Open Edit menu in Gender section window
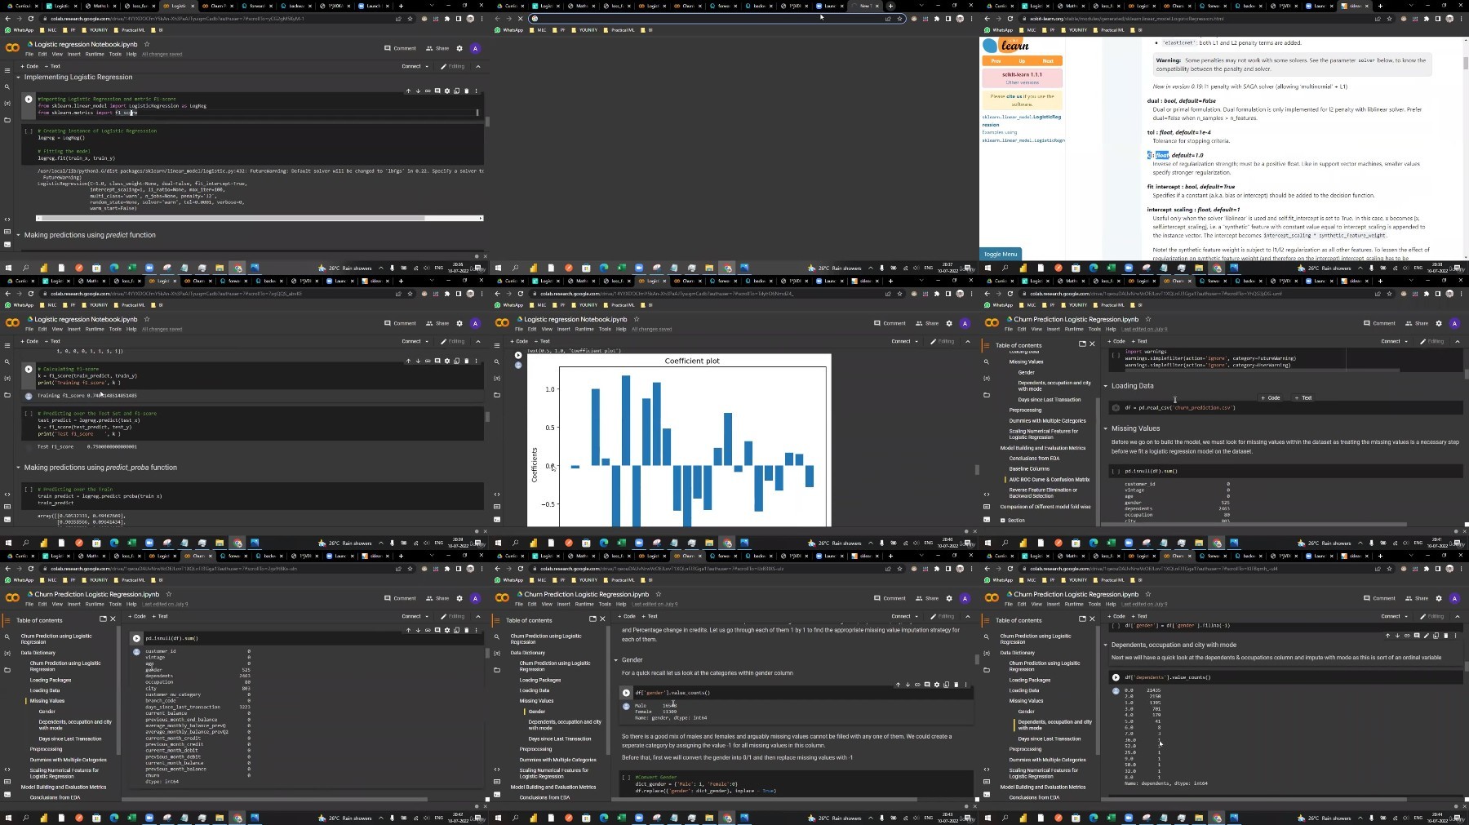 tap(532, 604)
